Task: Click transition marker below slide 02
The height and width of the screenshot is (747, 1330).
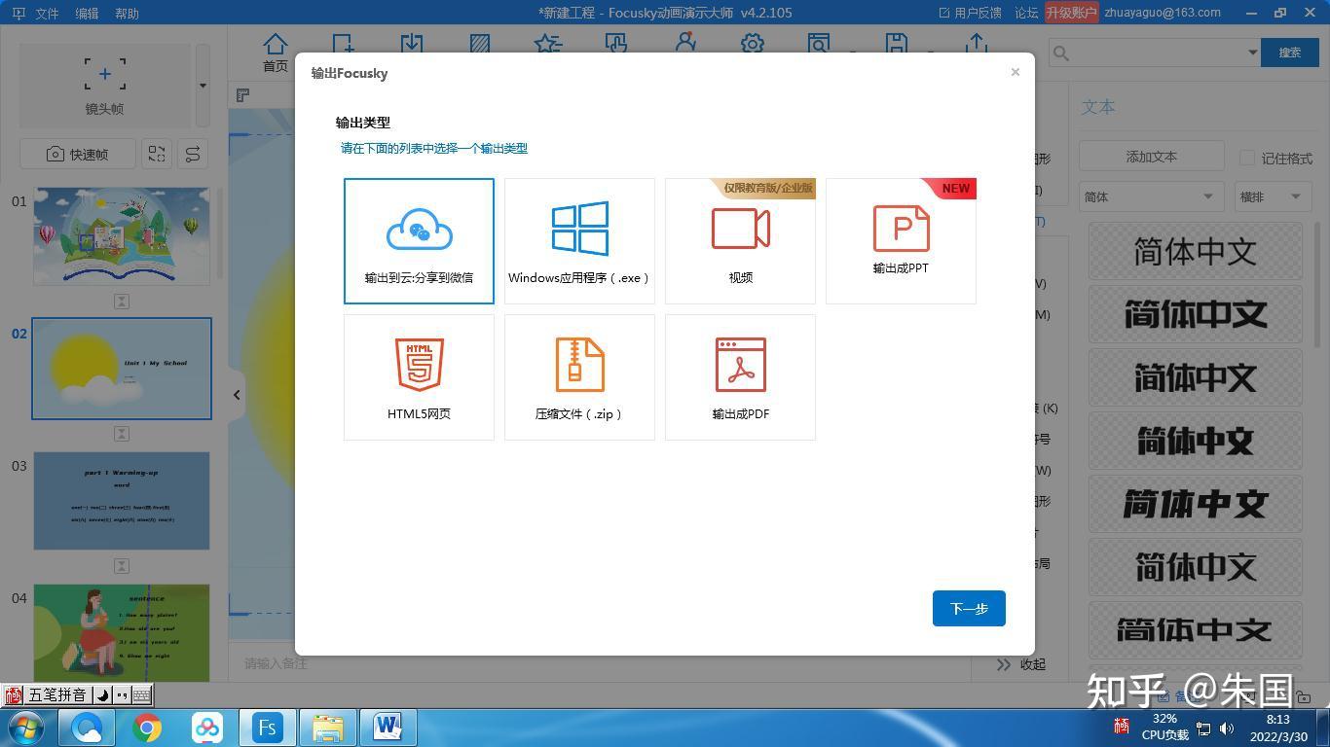Action: (122, 434)
